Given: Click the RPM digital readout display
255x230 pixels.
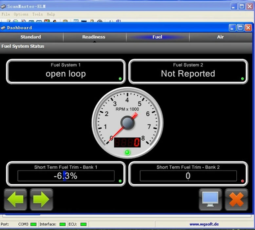Looking at the screenshot, I should (127, 142).
